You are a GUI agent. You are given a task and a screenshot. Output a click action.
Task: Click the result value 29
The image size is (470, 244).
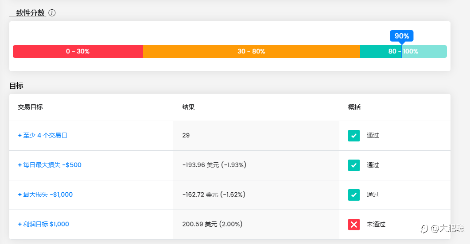pyautogui.click(x=186, y=135)
